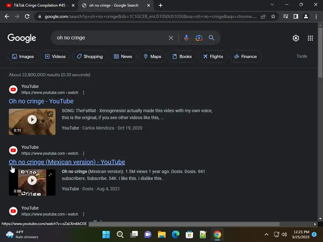Screen dimensions: 323x242
Task: Open the Chrome side panel
Action: 296,16
